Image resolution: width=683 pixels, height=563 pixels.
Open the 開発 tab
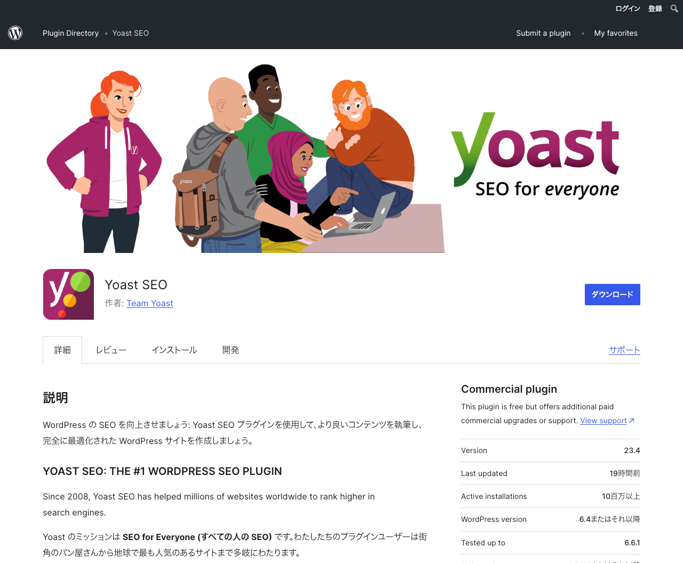pos(231,350)
